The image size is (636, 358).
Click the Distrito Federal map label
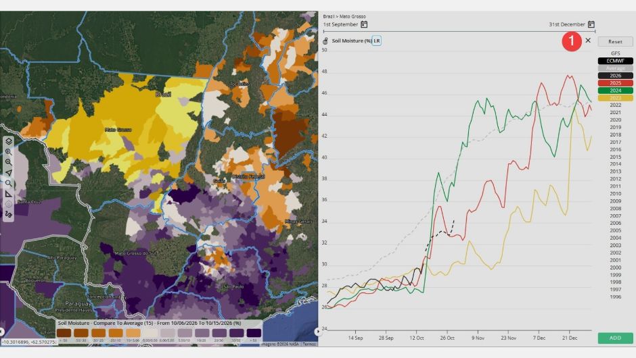248,176
